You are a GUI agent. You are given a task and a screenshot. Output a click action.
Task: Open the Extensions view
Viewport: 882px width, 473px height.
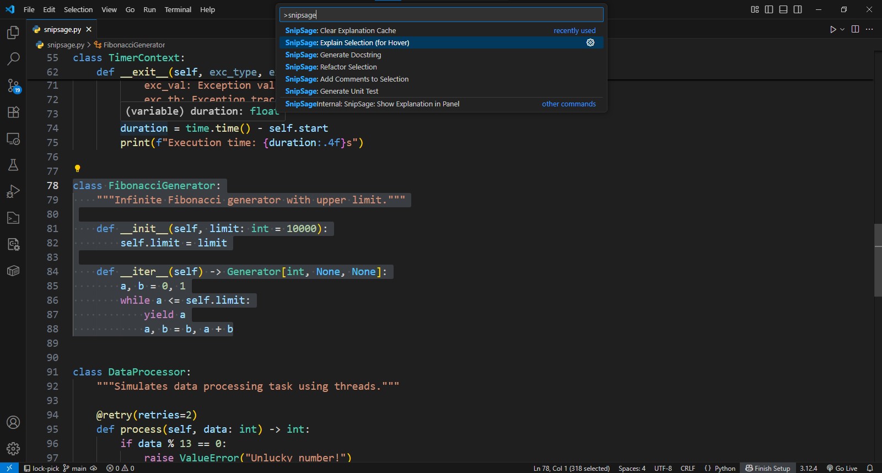point(13,112)
